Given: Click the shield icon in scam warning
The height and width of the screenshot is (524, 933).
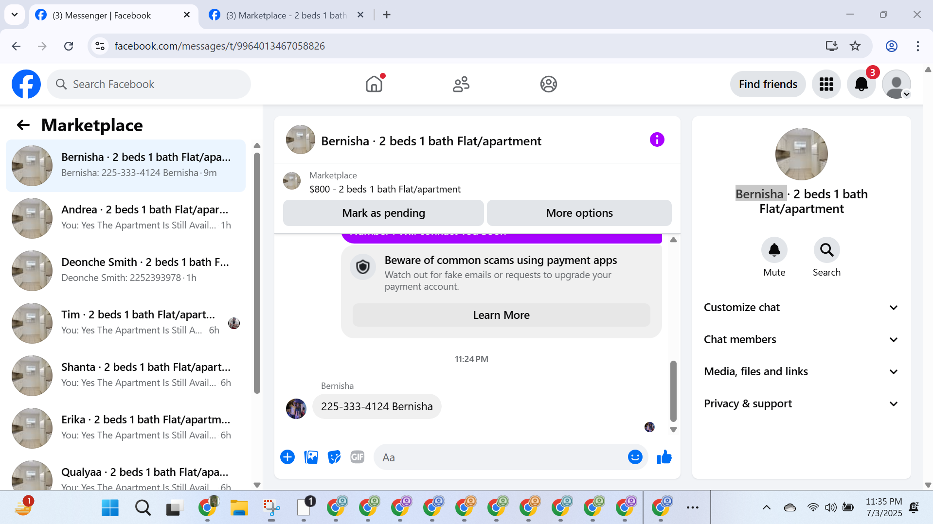Looking at the screenshot, I should click(363, 267).
